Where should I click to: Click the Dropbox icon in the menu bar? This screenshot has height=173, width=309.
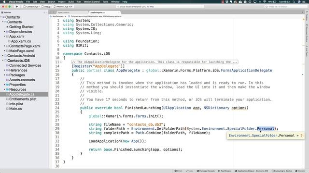(x=226, y=2)
